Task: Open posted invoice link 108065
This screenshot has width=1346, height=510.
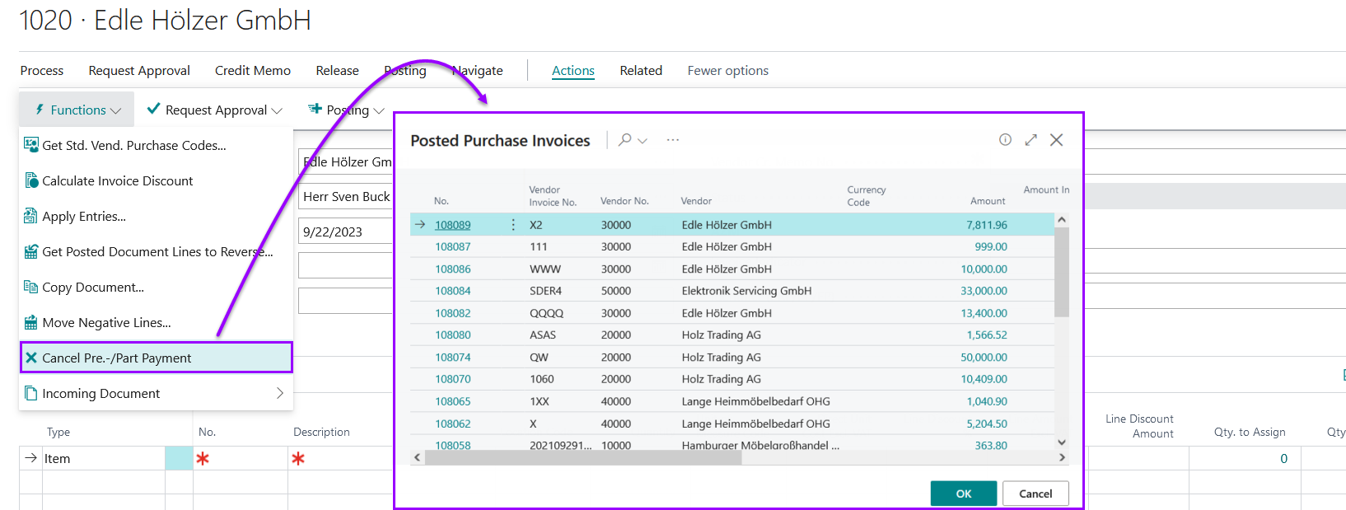Action: point(453,401)
